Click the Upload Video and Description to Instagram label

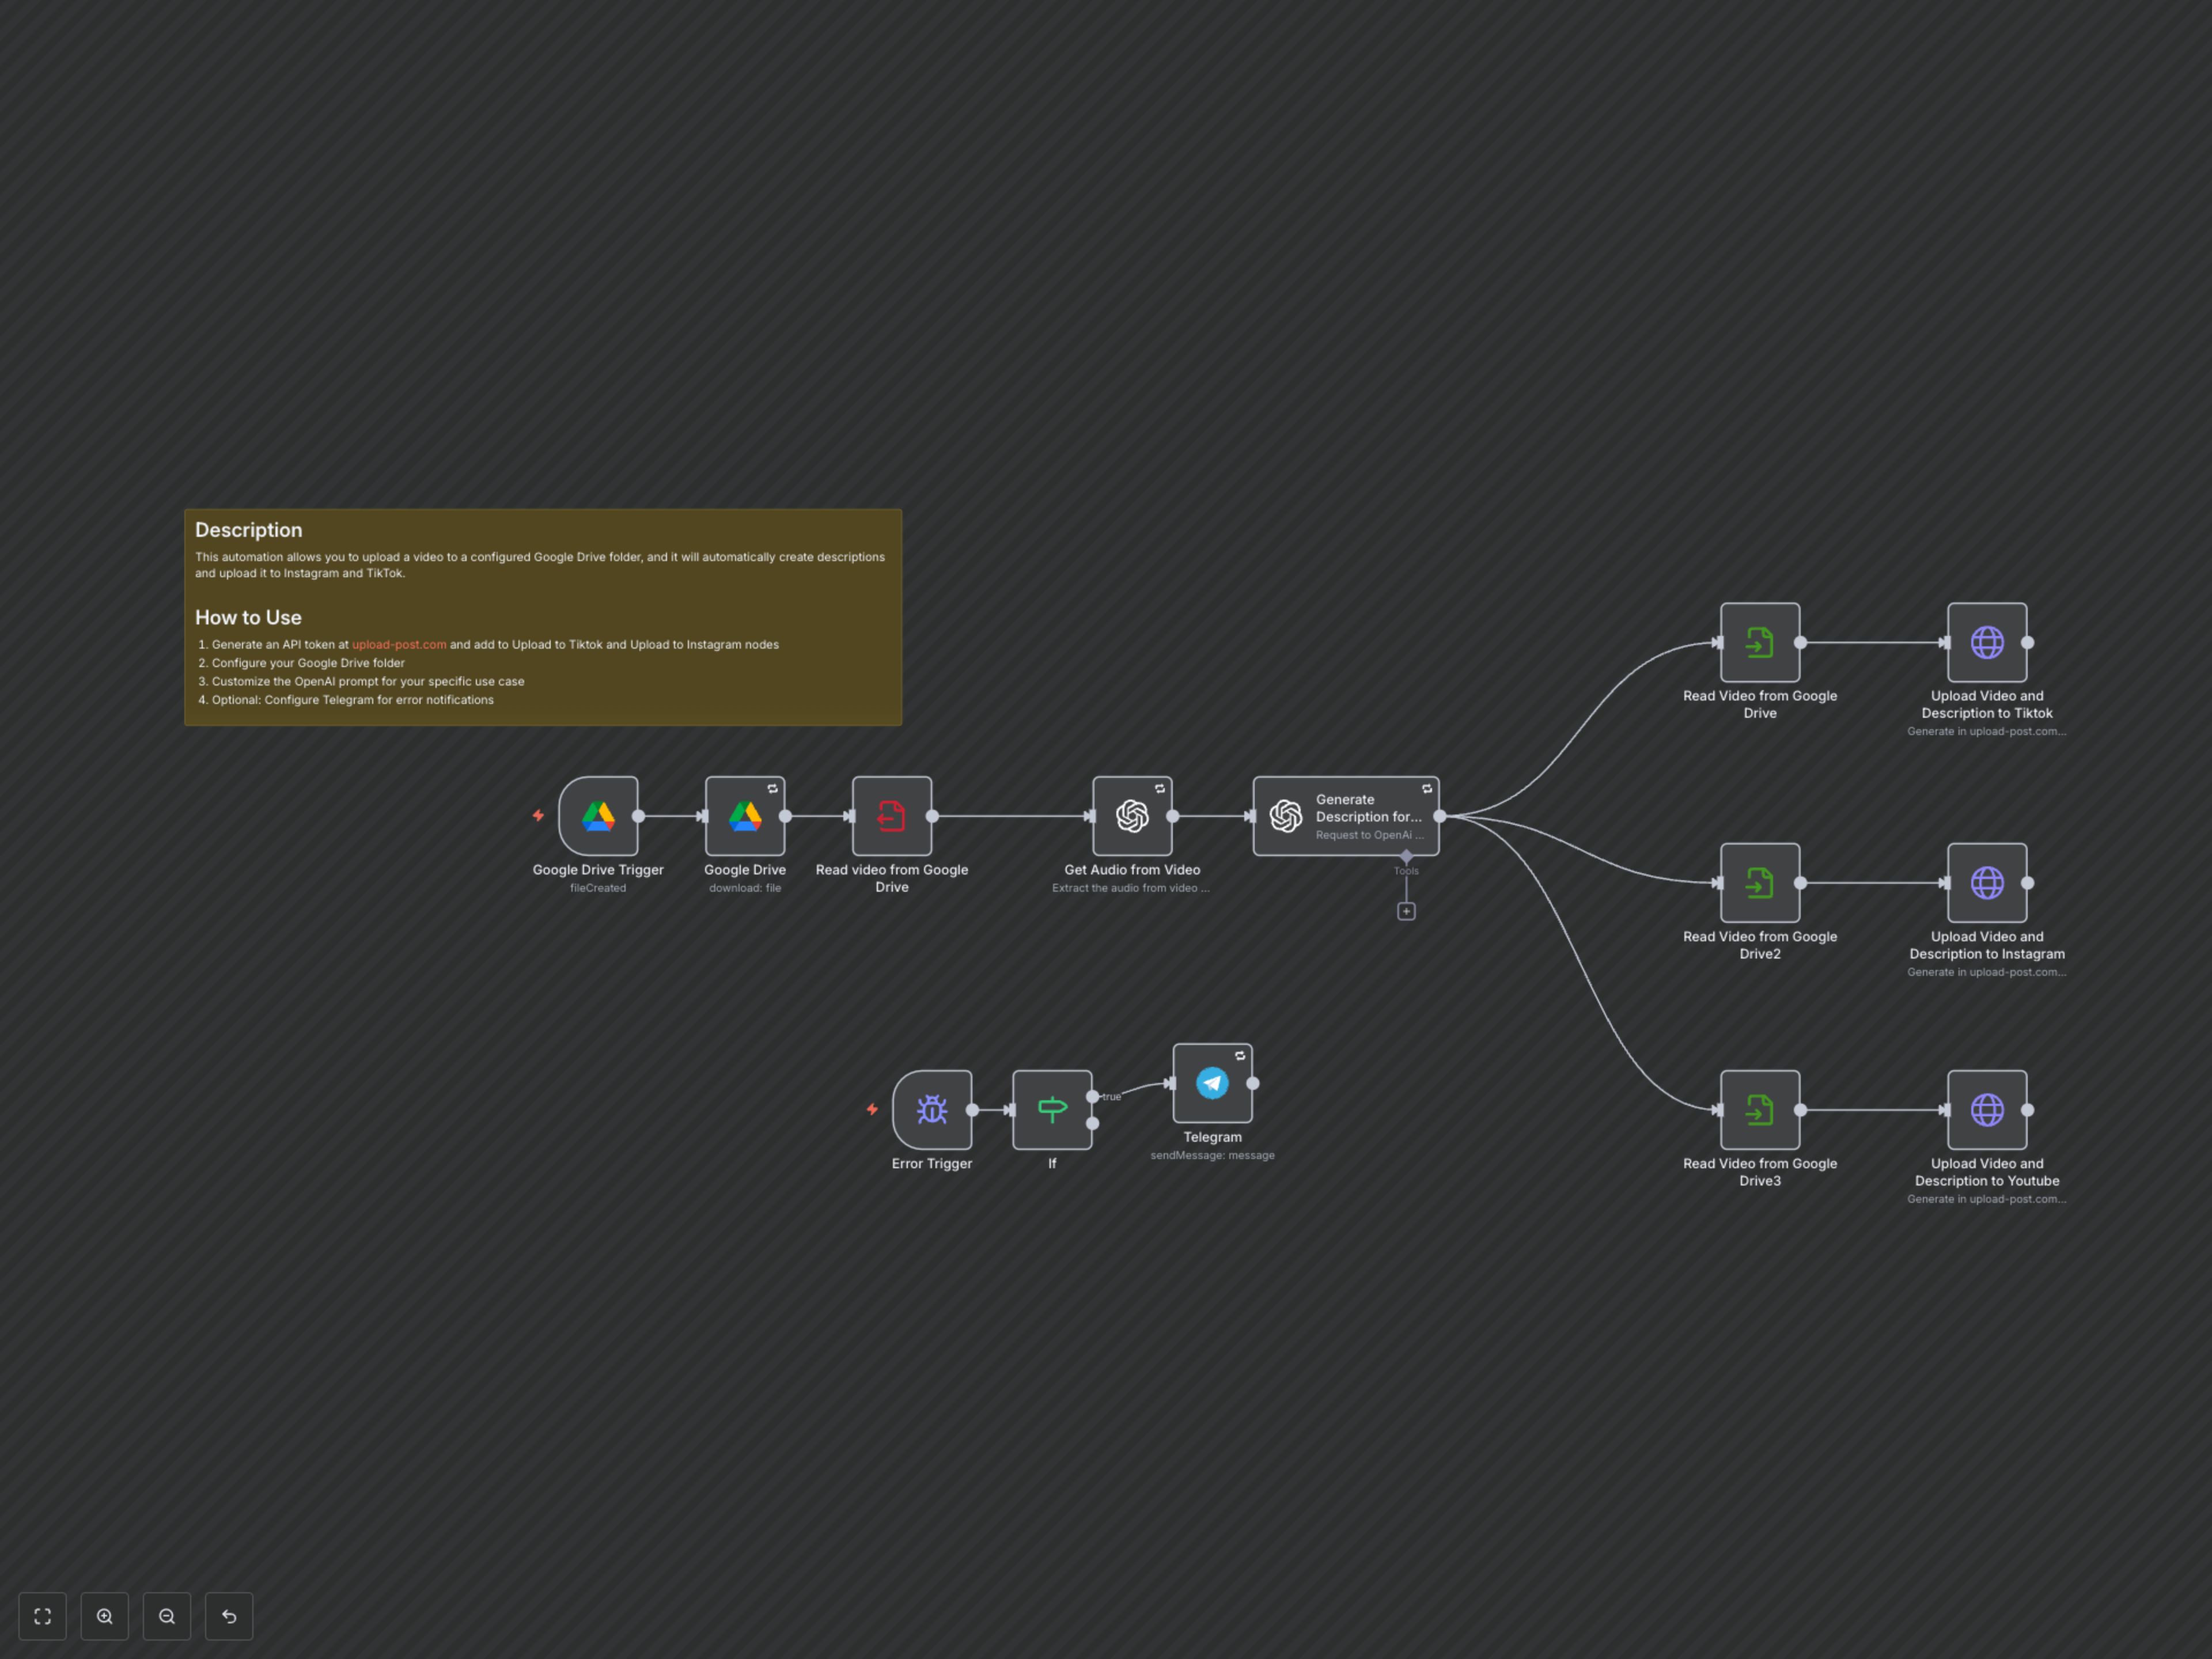[x=1987, y=945]
